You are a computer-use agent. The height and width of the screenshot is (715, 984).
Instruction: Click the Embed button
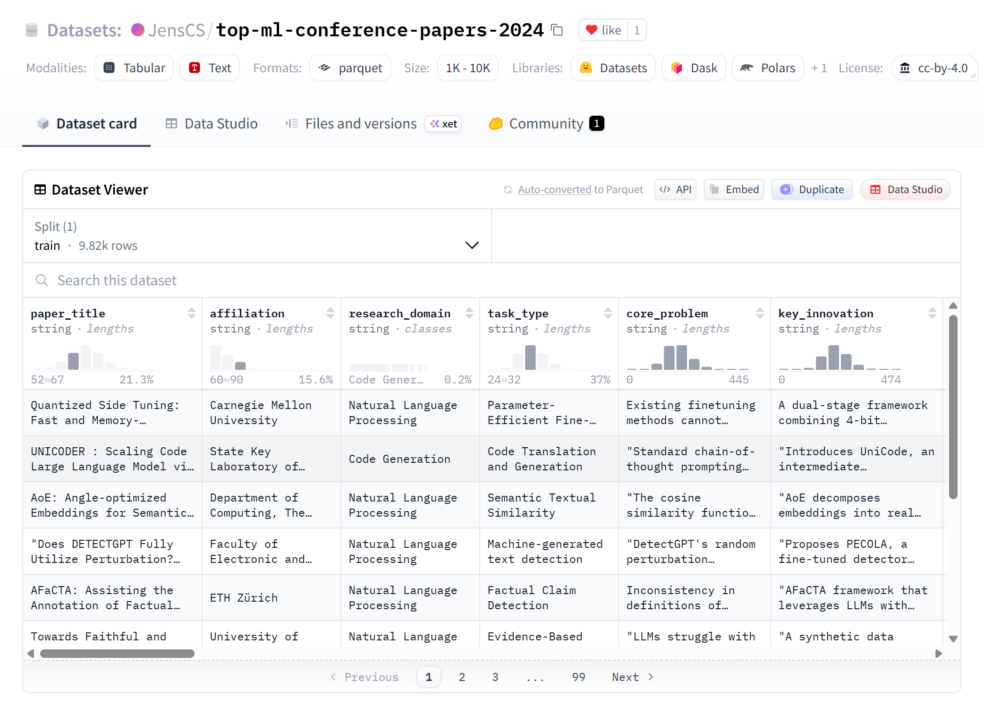(734, 189)
